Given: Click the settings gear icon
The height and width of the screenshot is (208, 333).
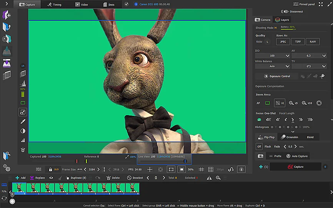Looking at the screenshot, I should pos(6,168).
